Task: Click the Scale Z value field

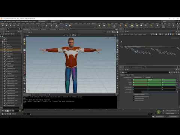Action: tap(169, 85)
